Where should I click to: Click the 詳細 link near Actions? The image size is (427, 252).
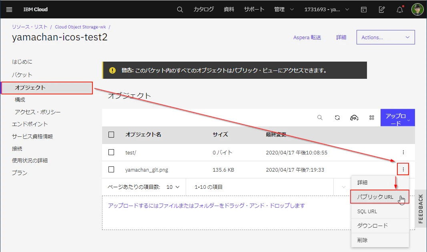tap(341, 37)
